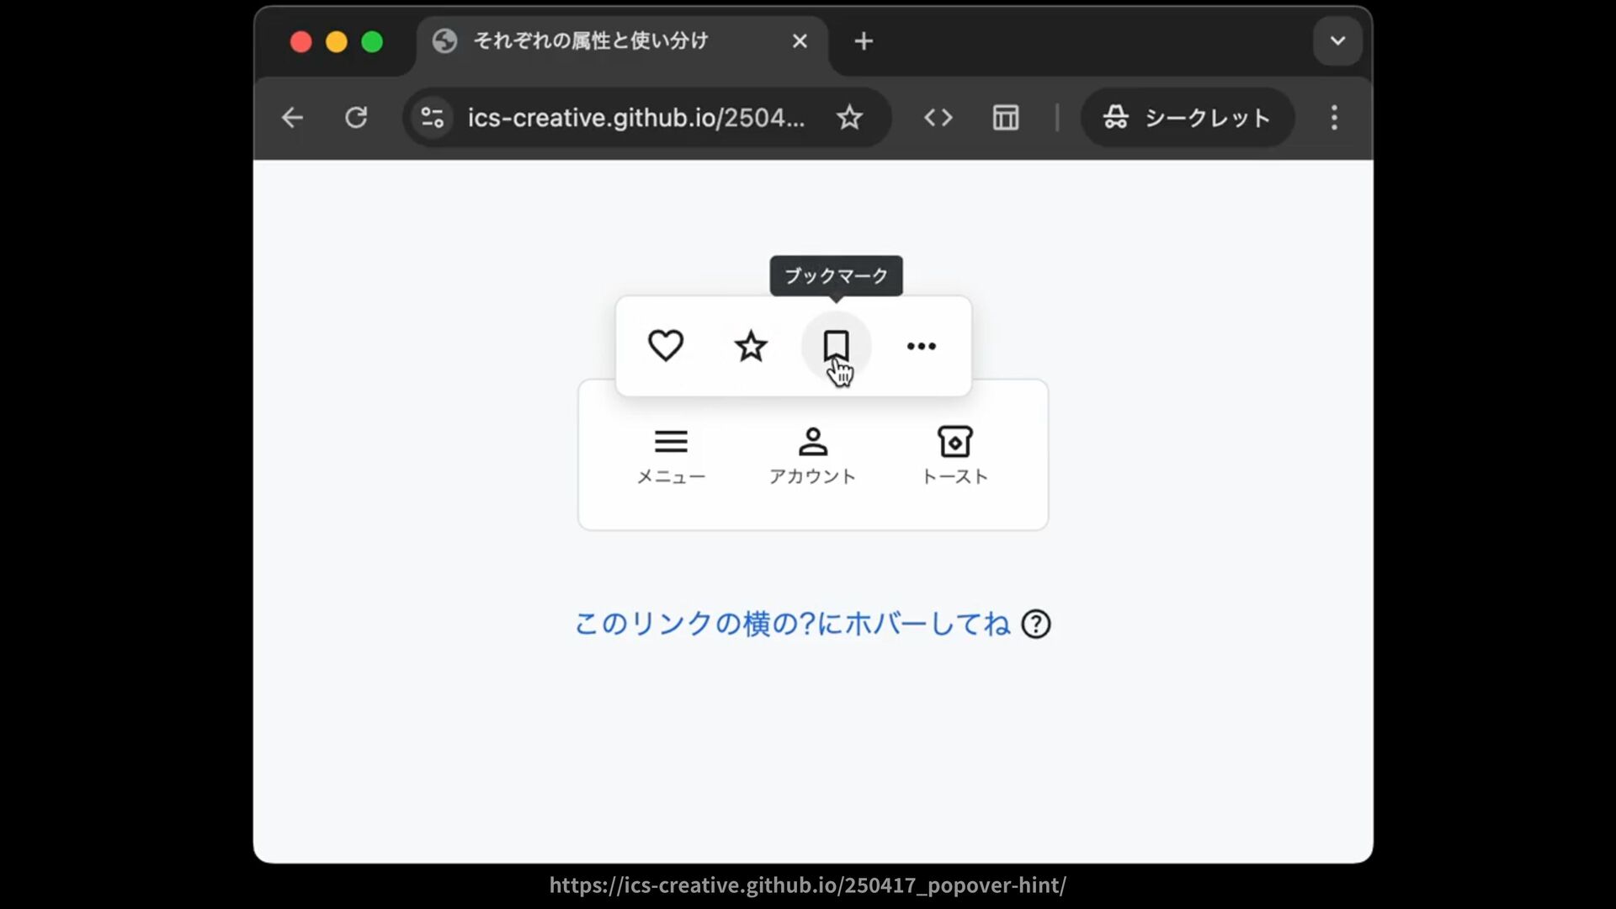Click the question mark help icon

click(1035, 625)
